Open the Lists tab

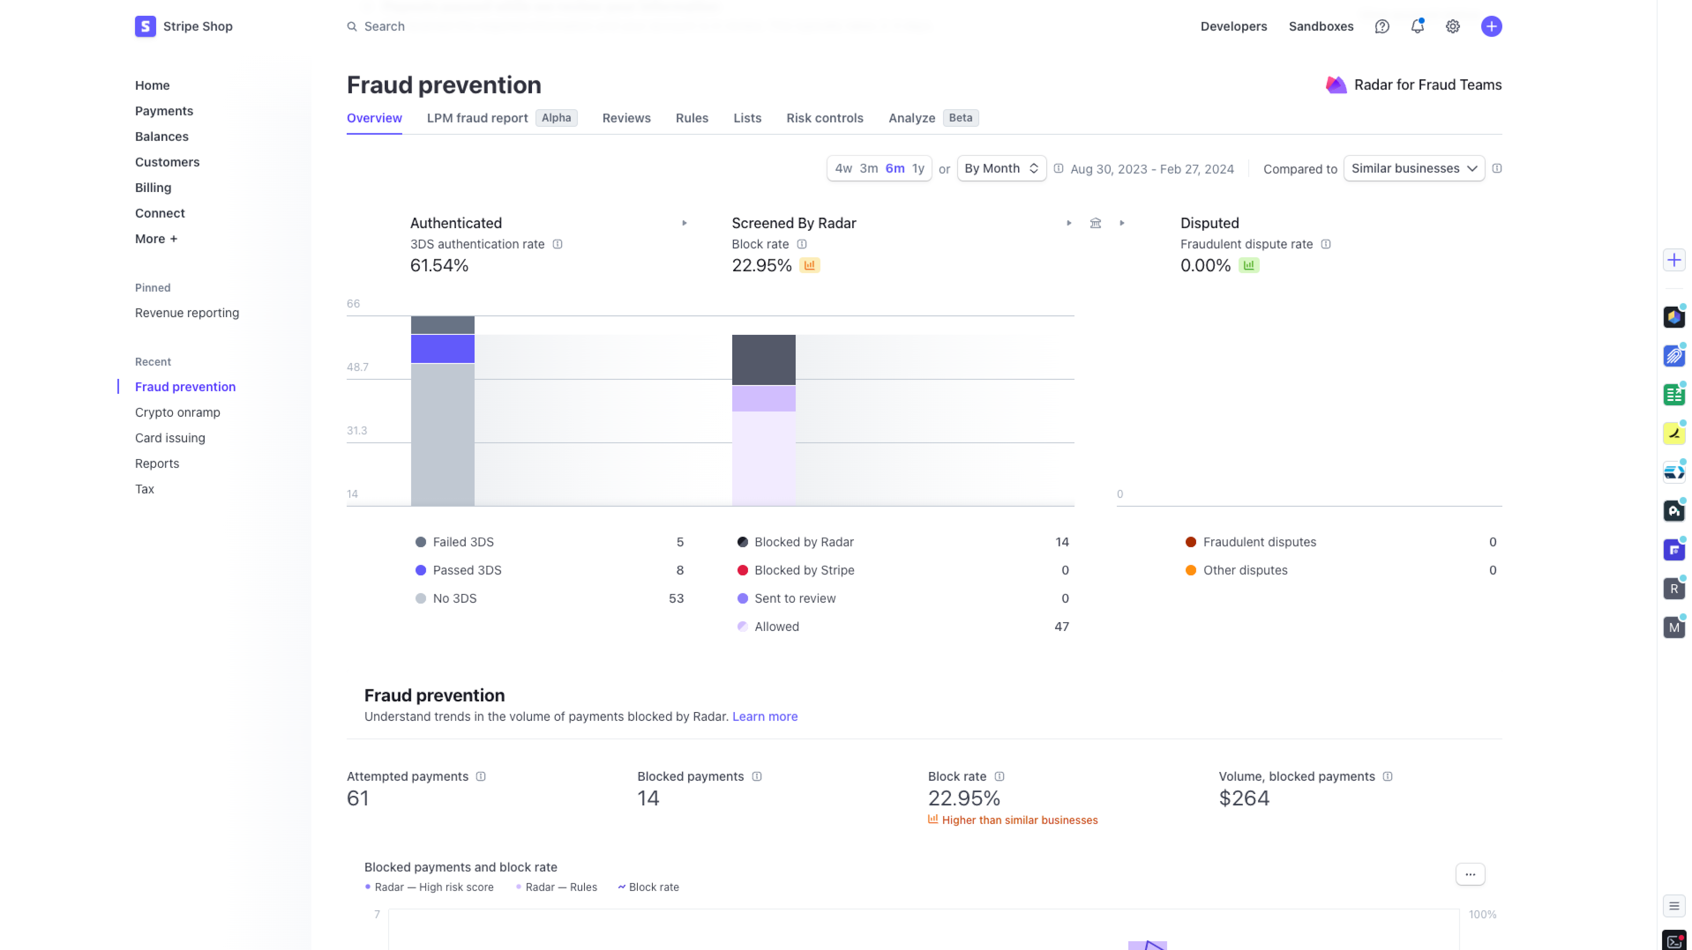(x=747, y=118)
